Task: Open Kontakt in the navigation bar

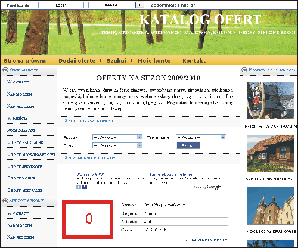Action: tap(194, 61)
